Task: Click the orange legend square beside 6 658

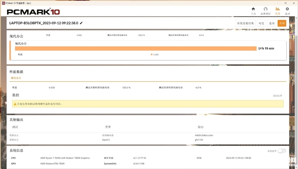Action: pyautogui.click(x=152, y=54)
